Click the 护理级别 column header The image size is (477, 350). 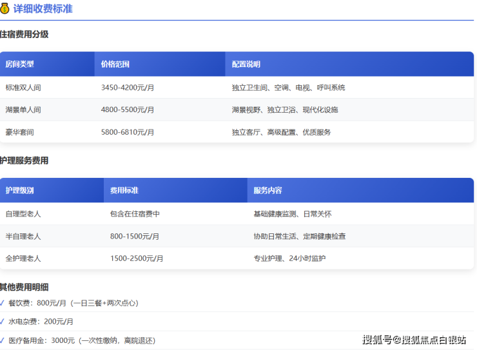point(19,191)
